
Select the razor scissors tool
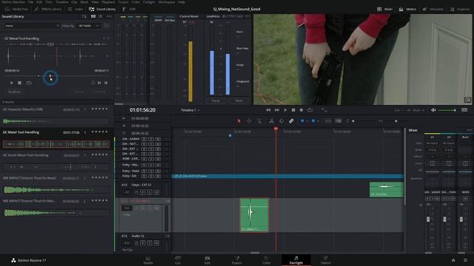[x=272, y=121]
